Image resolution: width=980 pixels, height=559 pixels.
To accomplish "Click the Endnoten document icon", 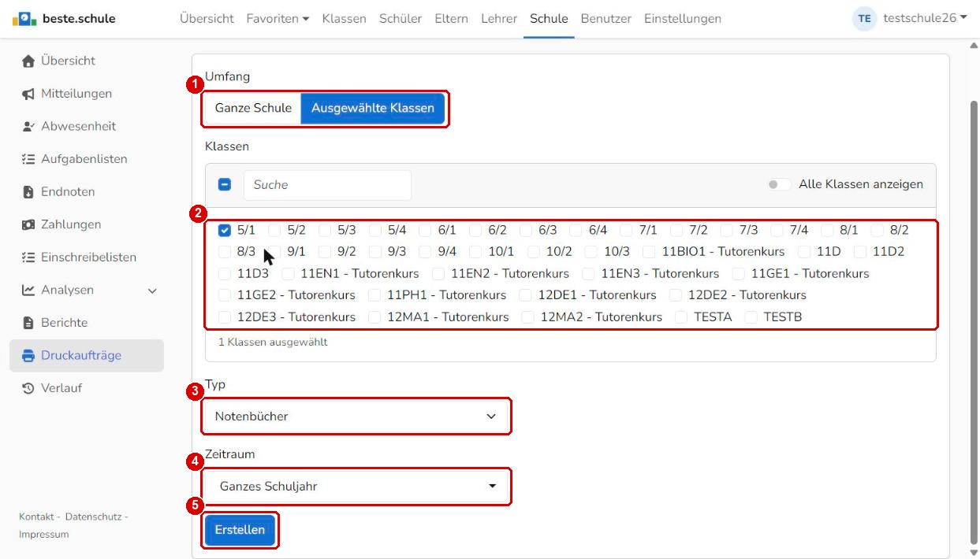I will (28, 192).
